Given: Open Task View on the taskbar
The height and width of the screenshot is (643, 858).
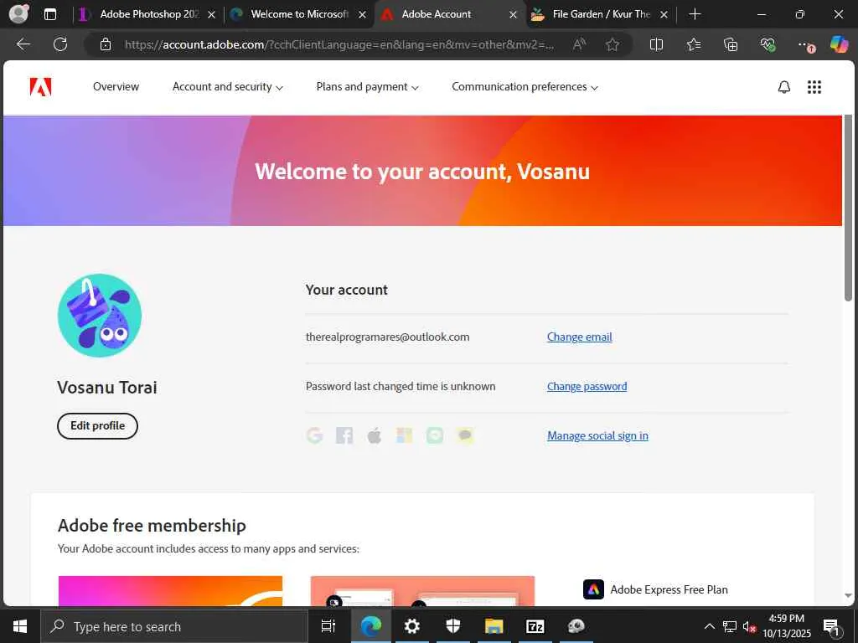Looking at the screenshot, I should (x=328, y=626).
